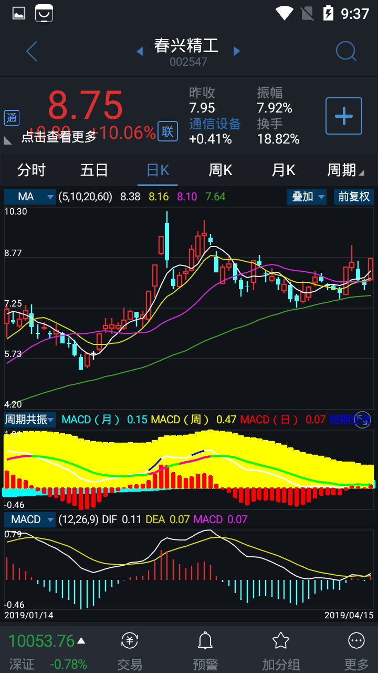Tap 加分组 star icon

[281, 651]
